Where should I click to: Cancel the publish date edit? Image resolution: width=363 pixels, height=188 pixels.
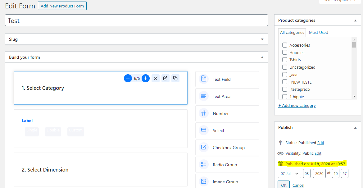(x=298, y=185)
